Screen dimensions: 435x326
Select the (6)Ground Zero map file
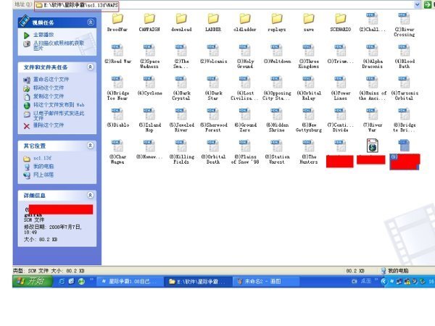245,120
